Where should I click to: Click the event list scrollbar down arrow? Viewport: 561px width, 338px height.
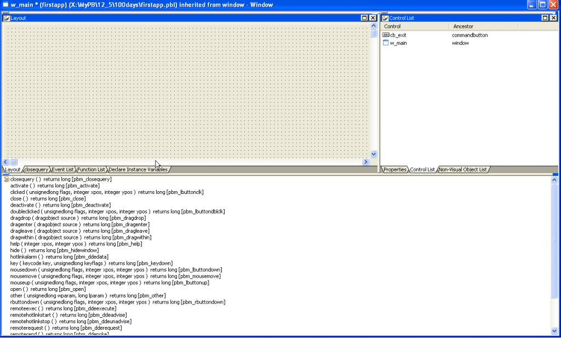click(x=554, y=331)
